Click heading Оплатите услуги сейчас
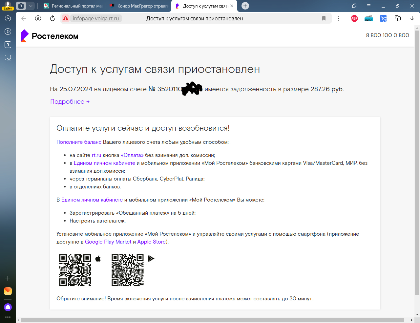The height and width of the screenshot is (323, 420). pyautogui.click(x=143, y=128)
